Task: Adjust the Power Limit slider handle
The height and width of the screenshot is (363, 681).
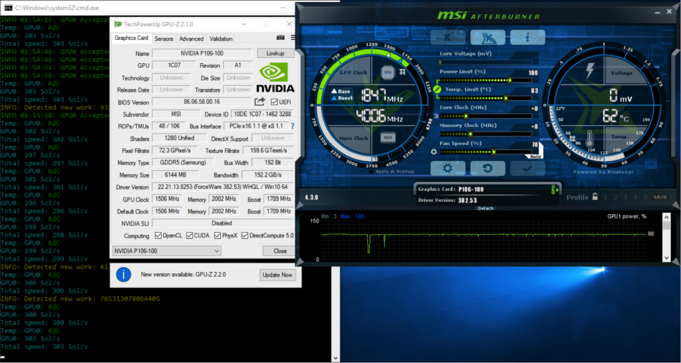Action: click(509, 80)
